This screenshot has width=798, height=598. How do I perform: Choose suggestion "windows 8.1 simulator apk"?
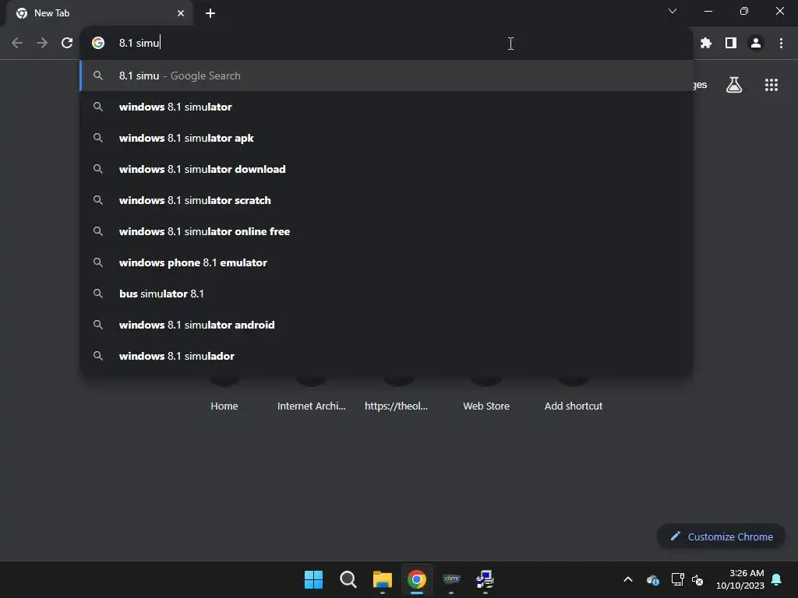(387, 138)
